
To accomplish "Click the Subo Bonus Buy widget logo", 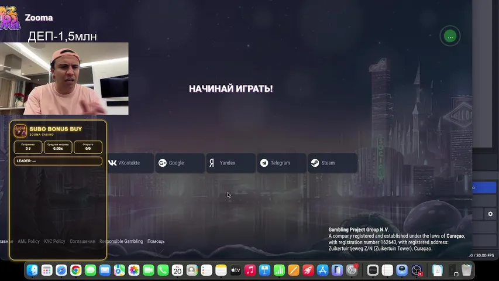I will [x=20, y=131].
